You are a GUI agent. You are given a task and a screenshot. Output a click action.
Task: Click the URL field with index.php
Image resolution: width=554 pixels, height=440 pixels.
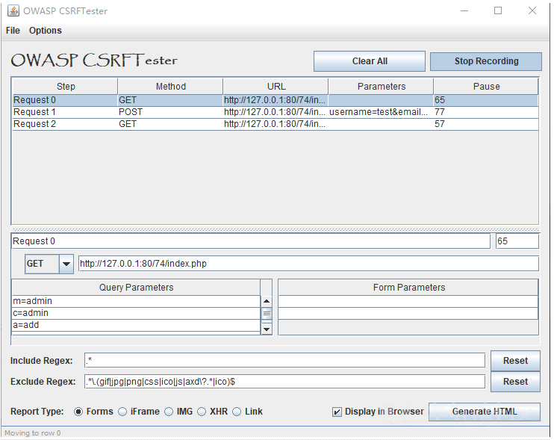[x=308, y=264]
